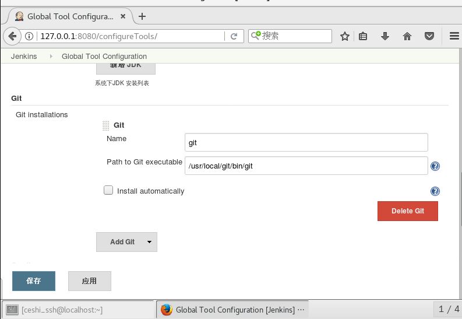Open help for Install automatically
462x319 pixels.
pyautogui.click(x=435, y=191)
